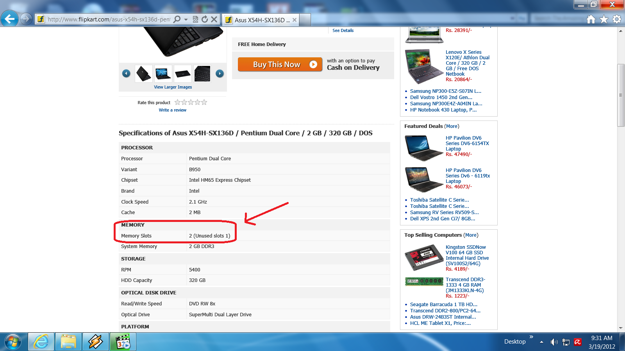Go back with the browser Back arrow
The width and height of the screenshot is (625, 351).
pos(9,18)
